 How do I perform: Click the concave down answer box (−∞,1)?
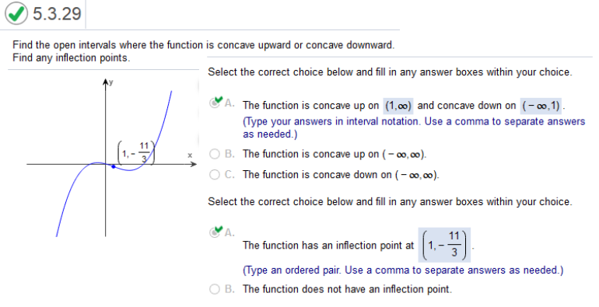click(541, 106)
